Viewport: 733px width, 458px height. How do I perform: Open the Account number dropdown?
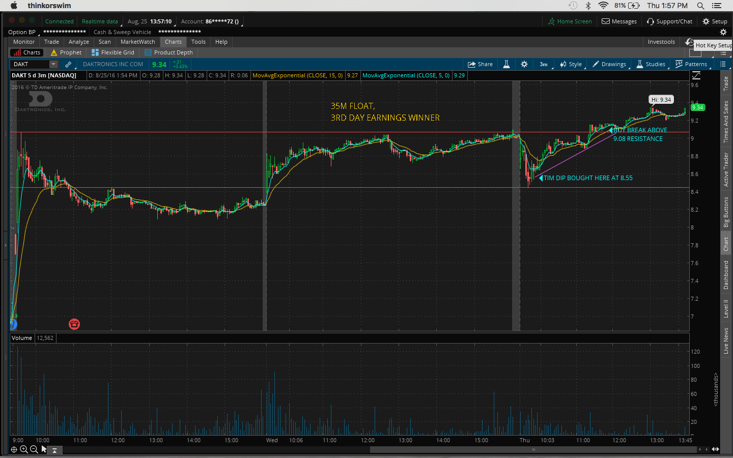tap(212, 21)
